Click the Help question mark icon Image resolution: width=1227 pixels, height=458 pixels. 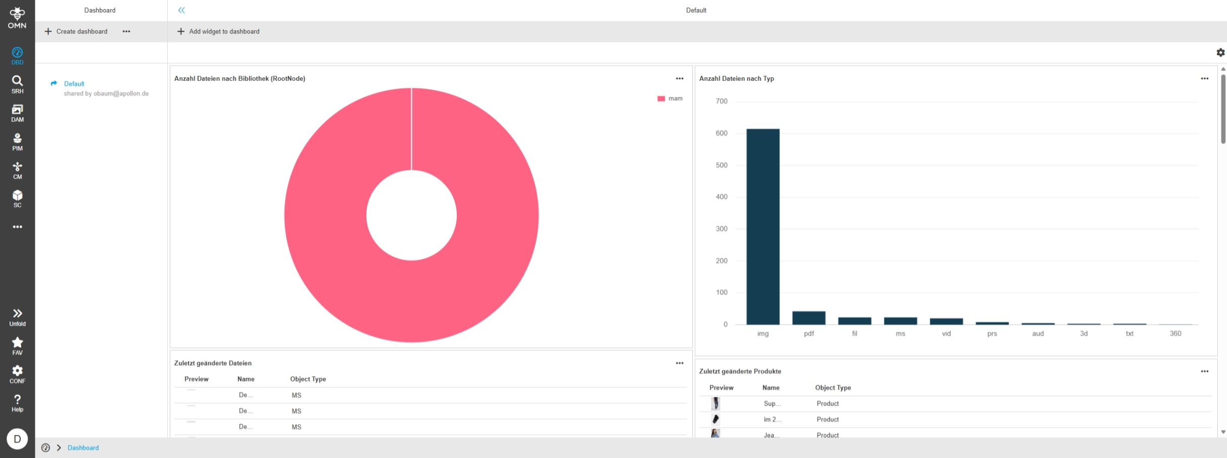pyautogui.click(x=17, y=403)
